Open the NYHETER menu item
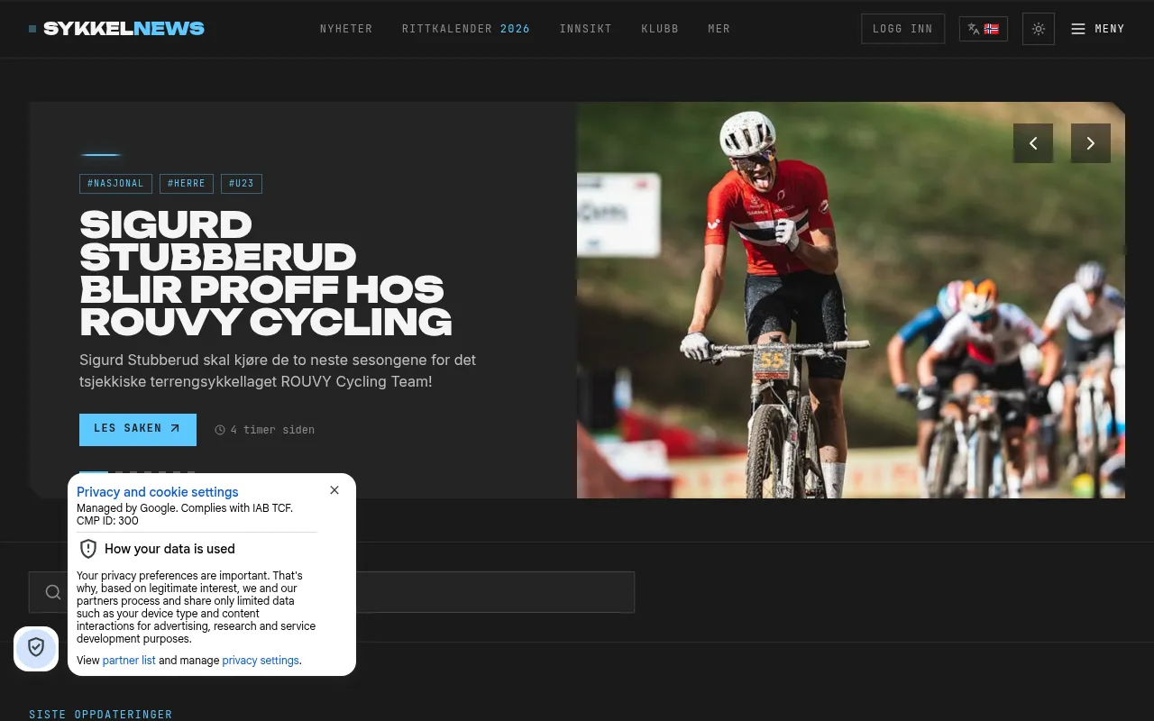Viewport: 1154px width, 721px height. click(x=346, y=29)
